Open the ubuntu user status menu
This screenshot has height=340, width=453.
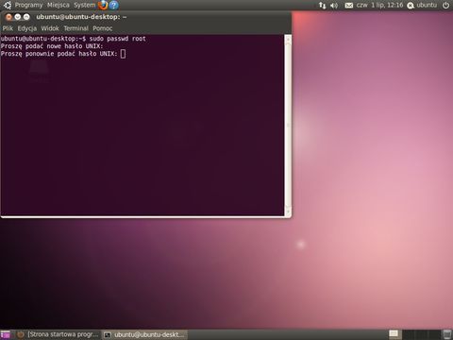[422, 5]
